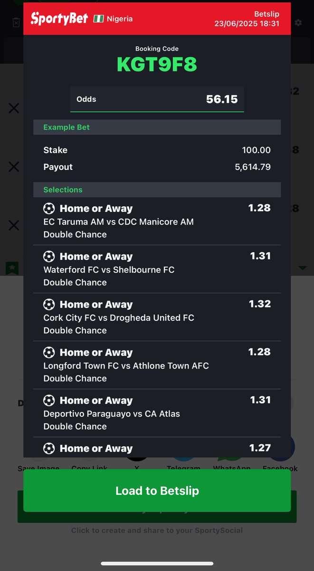Image resolution: width=314 pixels, height=571 pixels.
Task: Open Waterford FC vs Shelbourne FC selection
Action: coord(157,269)
